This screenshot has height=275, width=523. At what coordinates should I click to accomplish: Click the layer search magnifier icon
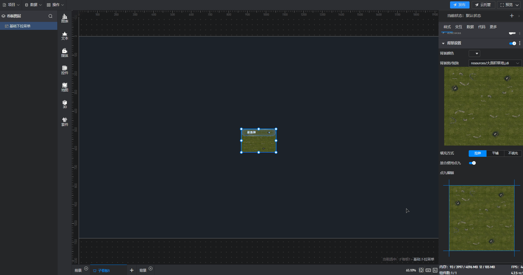pyautogui.click(x=50, y=16)
